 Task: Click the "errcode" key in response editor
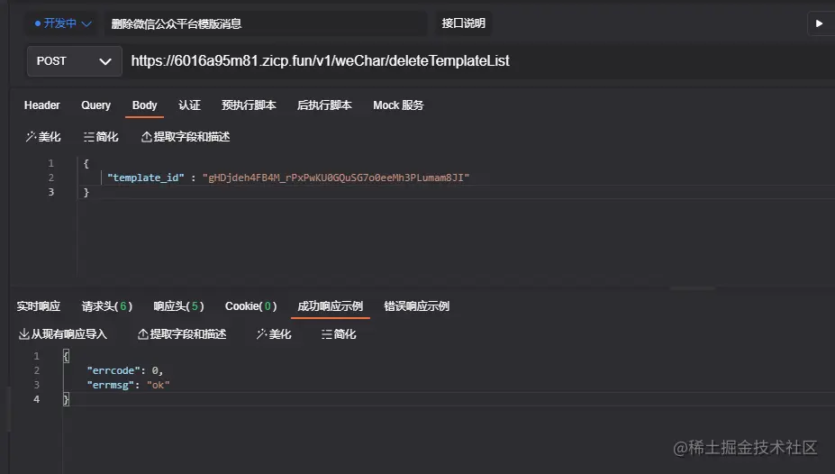(113, 370)
